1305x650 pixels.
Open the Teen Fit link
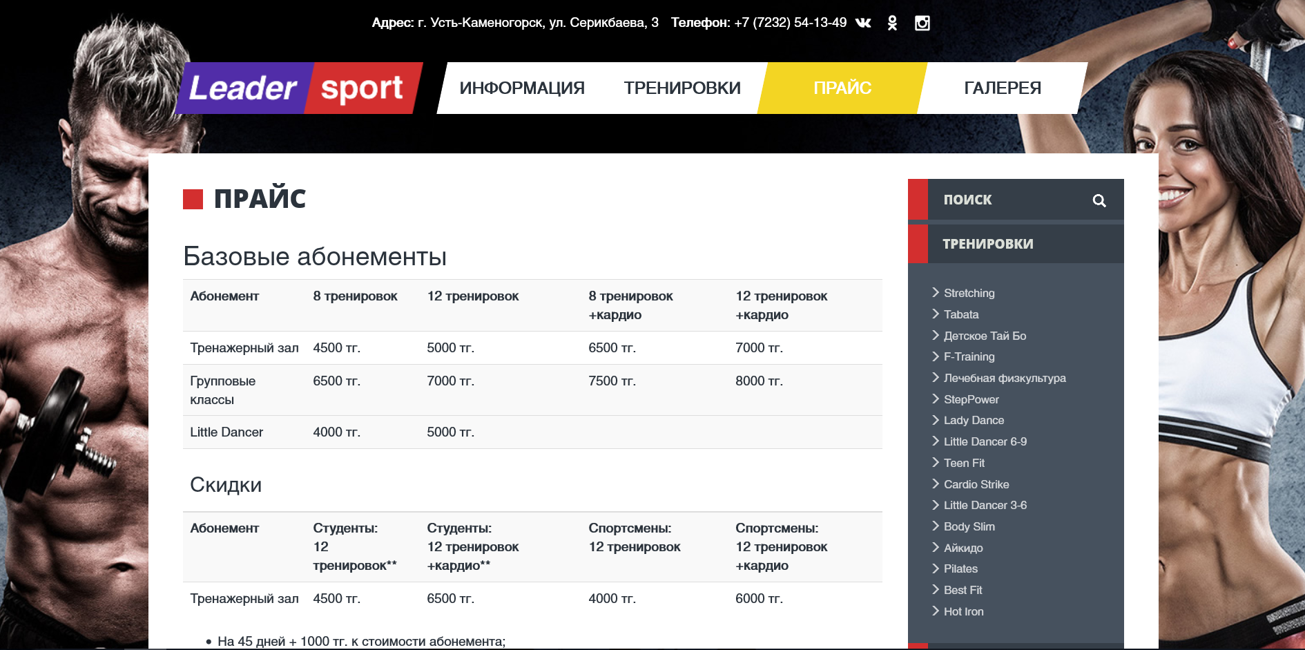pyautogui.click(x=964, y=463)
